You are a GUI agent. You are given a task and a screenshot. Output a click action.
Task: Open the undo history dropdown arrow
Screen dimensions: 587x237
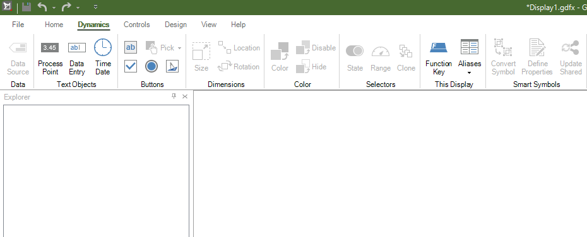point(54,8)
